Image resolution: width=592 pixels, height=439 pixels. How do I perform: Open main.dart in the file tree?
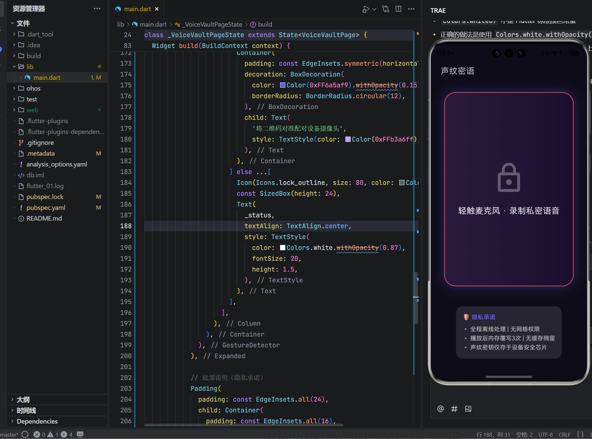[57, 77]
